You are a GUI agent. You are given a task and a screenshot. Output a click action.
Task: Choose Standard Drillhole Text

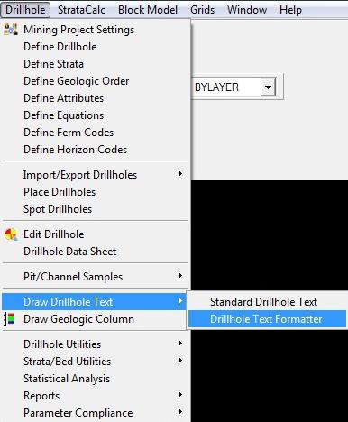267,302
